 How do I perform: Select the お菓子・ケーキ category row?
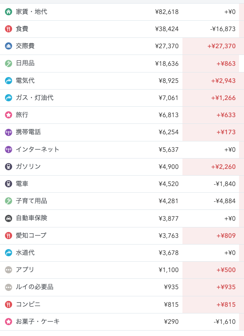122,322
